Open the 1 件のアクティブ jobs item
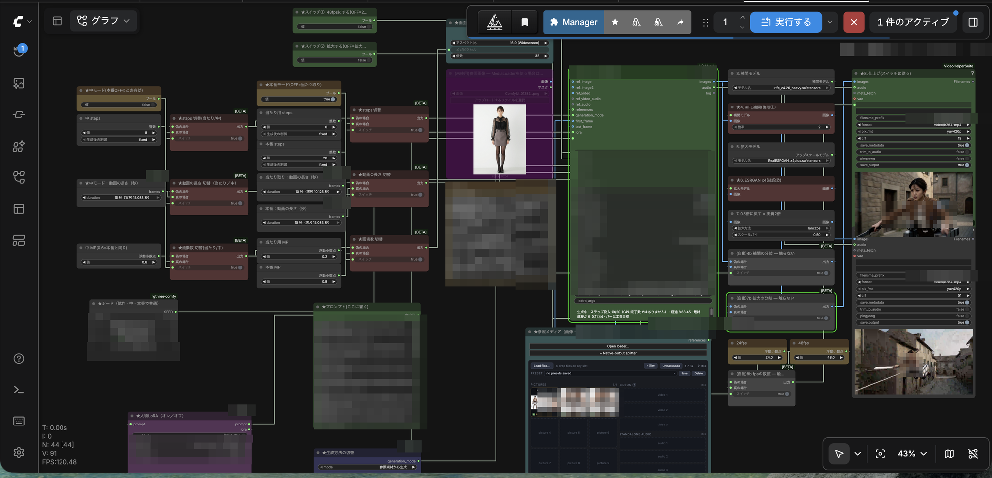Image resolution: width=992 pixels, height=478 pixels. [x=913, y=22]
